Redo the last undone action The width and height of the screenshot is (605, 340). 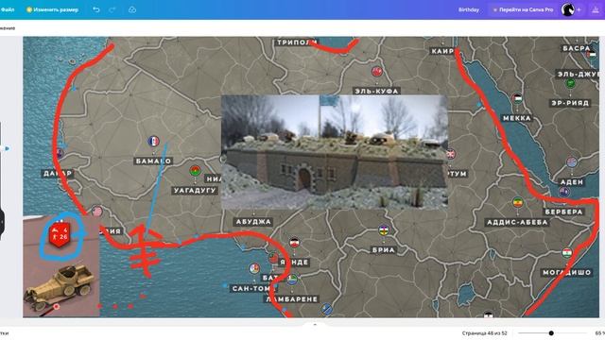pyautogui.click(x=112, y=9)
